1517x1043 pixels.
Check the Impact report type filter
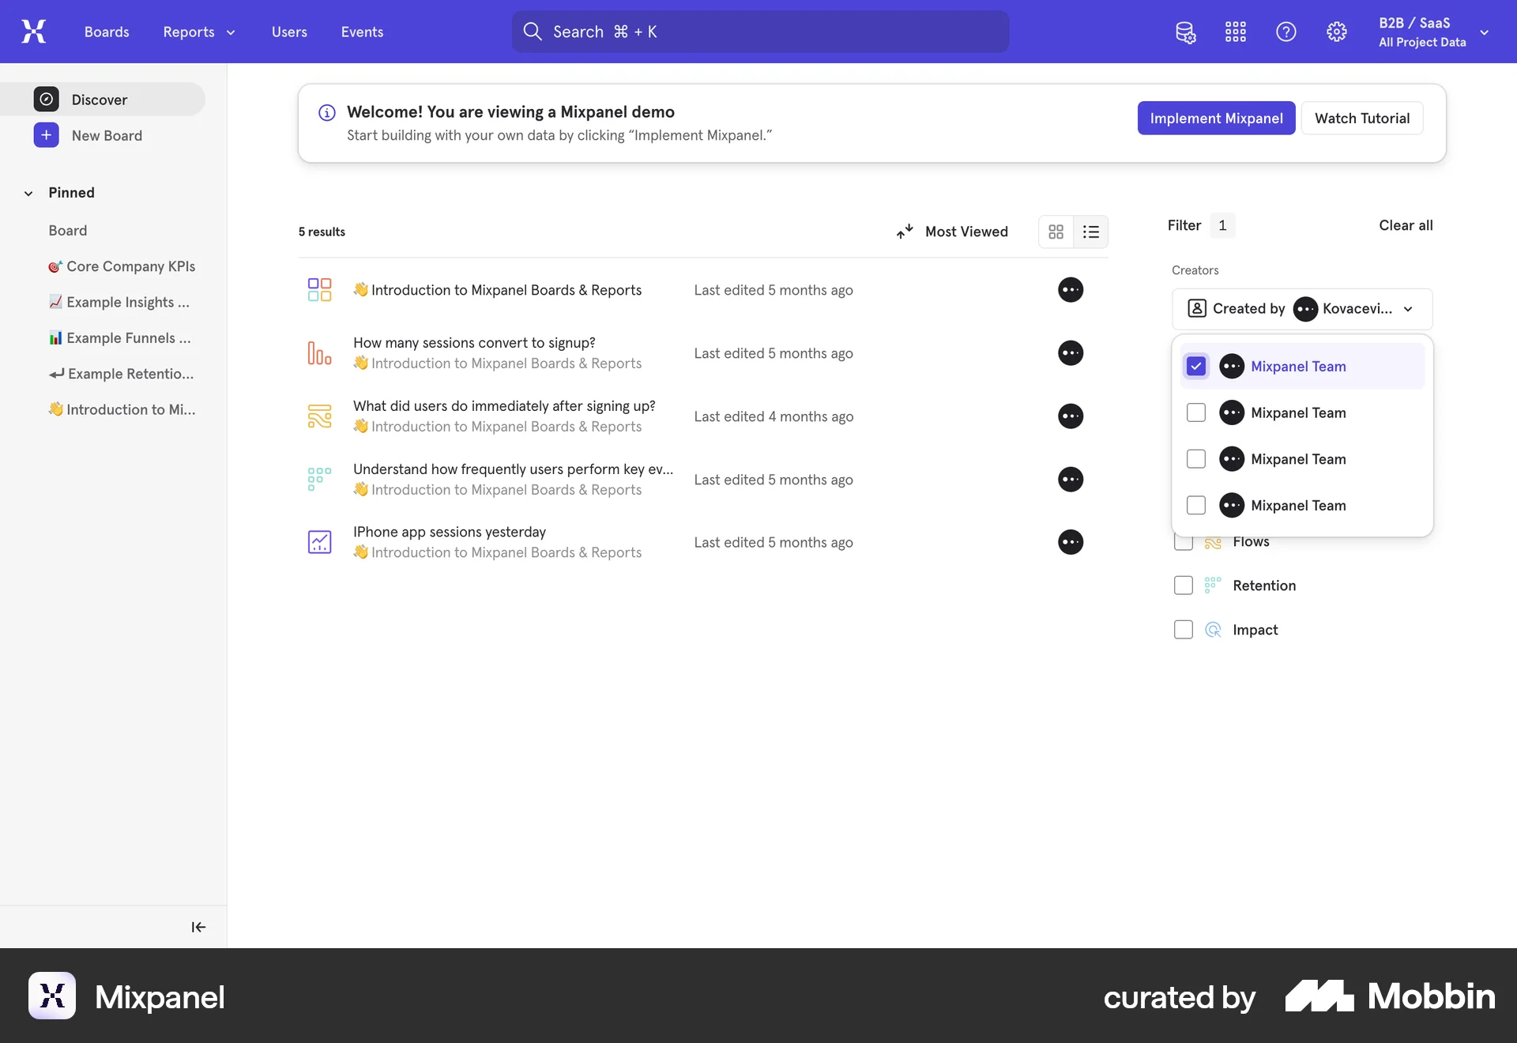coord(1184,630)
